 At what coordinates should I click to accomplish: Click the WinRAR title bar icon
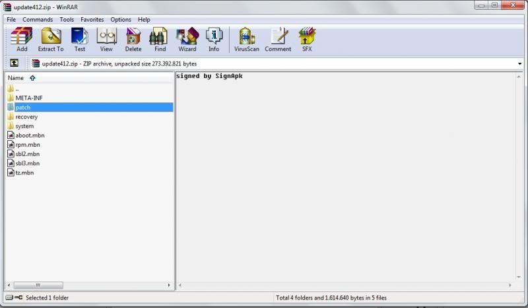[x=7, y=7]
